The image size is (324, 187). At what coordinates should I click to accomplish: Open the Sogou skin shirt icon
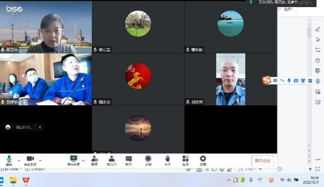click(x=303, y=80)
